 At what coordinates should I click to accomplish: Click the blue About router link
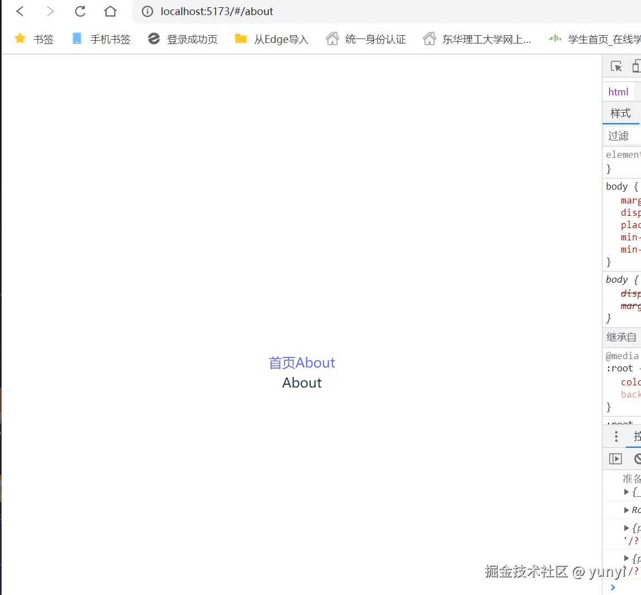pos(315,362)
